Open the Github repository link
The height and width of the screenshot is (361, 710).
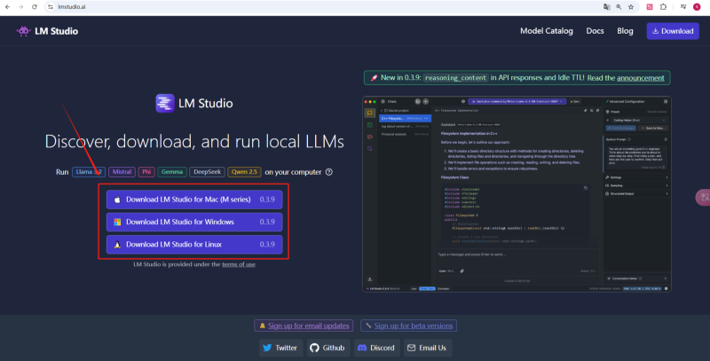(327, 348)
